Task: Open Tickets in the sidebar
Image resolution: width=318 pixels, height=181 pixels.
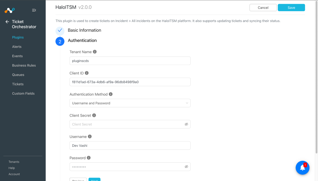Action: click(x=18, y=84)
